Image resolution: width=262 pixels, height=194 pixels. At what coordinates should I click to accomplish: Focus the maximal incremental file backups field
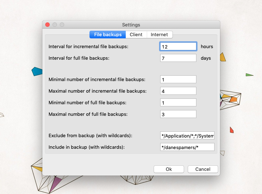tap(178, 91)
